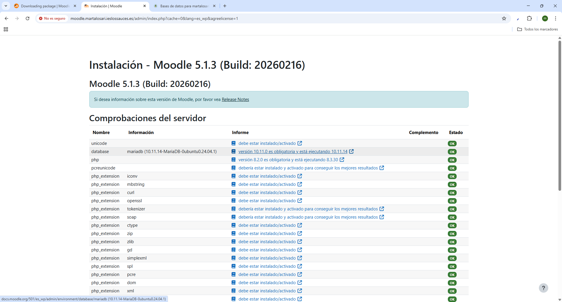Image resolution: width=562 pixels, height=302 pixels.
Task: Click the browser back arrow
Action: click(x=6, y=18)
